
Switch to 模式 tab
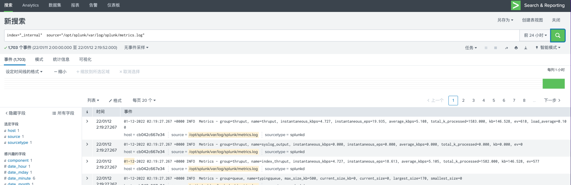[x=39, y=59]
